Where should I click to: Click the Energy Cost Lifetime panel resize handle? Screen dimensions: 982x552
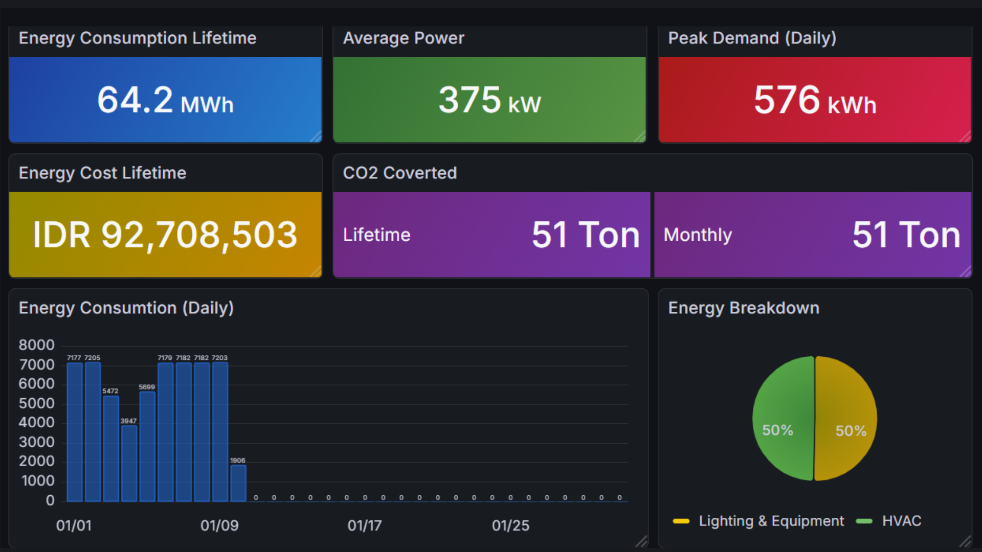pyautogui.click(x=317, y=272)
